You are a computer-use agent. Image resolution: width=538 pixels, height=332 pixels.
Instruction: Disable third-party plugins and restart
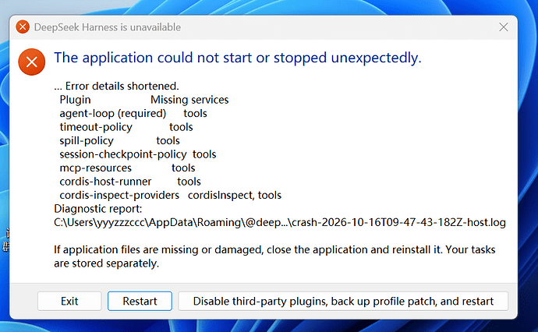click(343, 301)
